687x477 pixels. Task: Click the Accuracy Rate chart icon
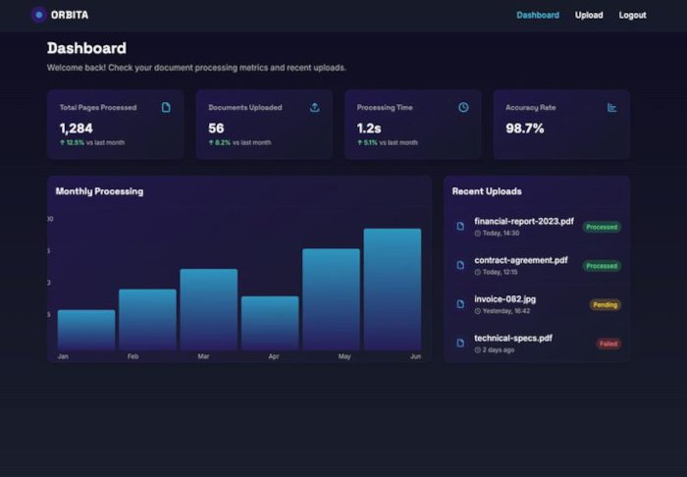coord(612,108)
